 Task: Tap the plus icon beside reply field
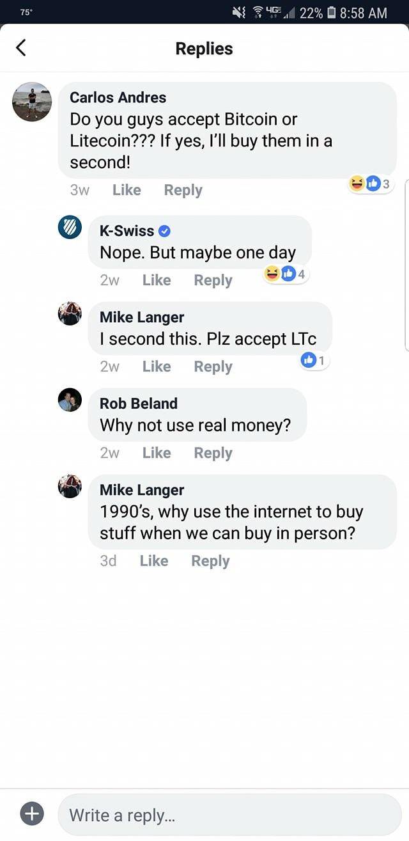[32, 813]
